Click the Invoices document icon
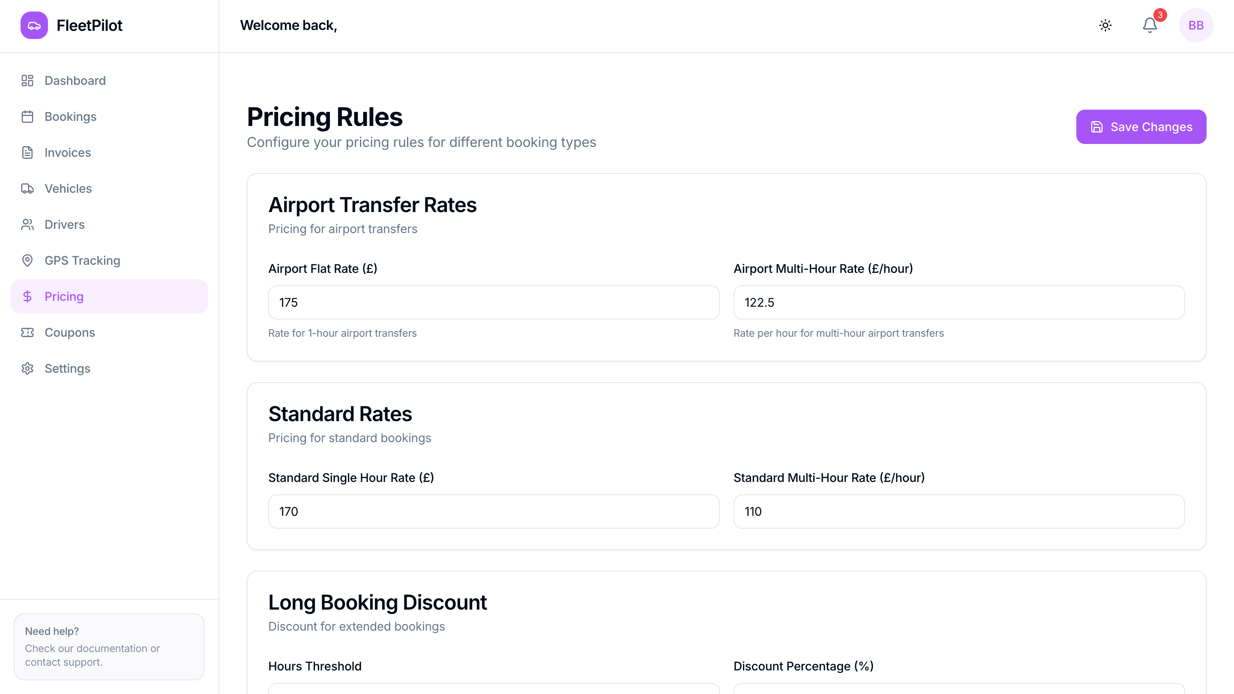The image size is (1234, 694). (27, 153)
